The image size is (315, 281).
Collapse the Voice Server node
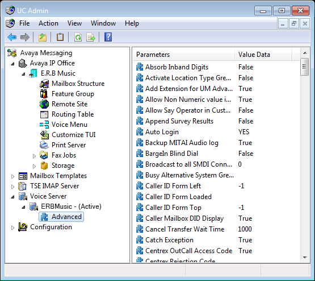(x=12, y=197)
